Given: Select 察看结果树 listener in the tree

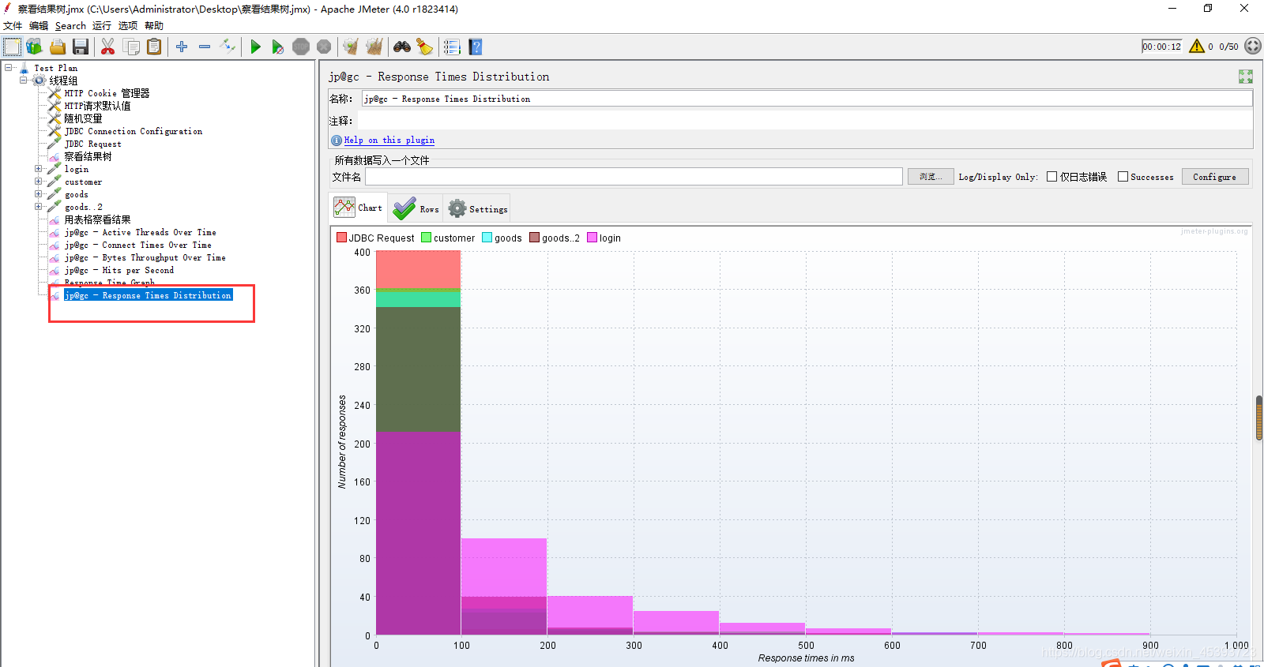Looking at the screenshot, I should click(x=88, y=156).
